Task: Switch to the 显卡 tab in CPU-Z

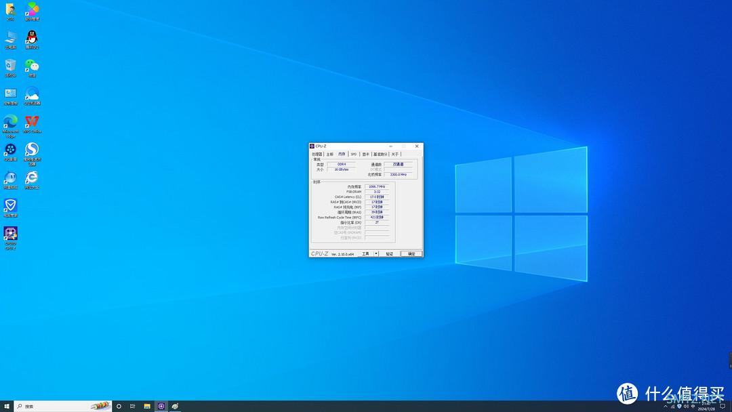Action: point(366,154)
